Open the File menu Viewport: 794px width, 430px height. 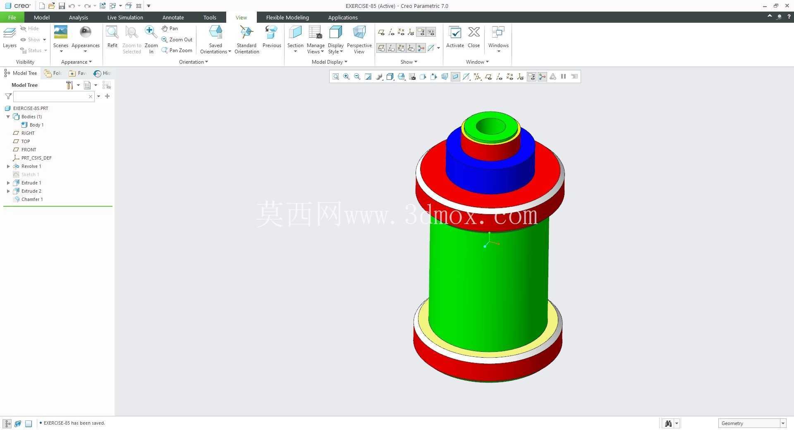click(12, 17)
